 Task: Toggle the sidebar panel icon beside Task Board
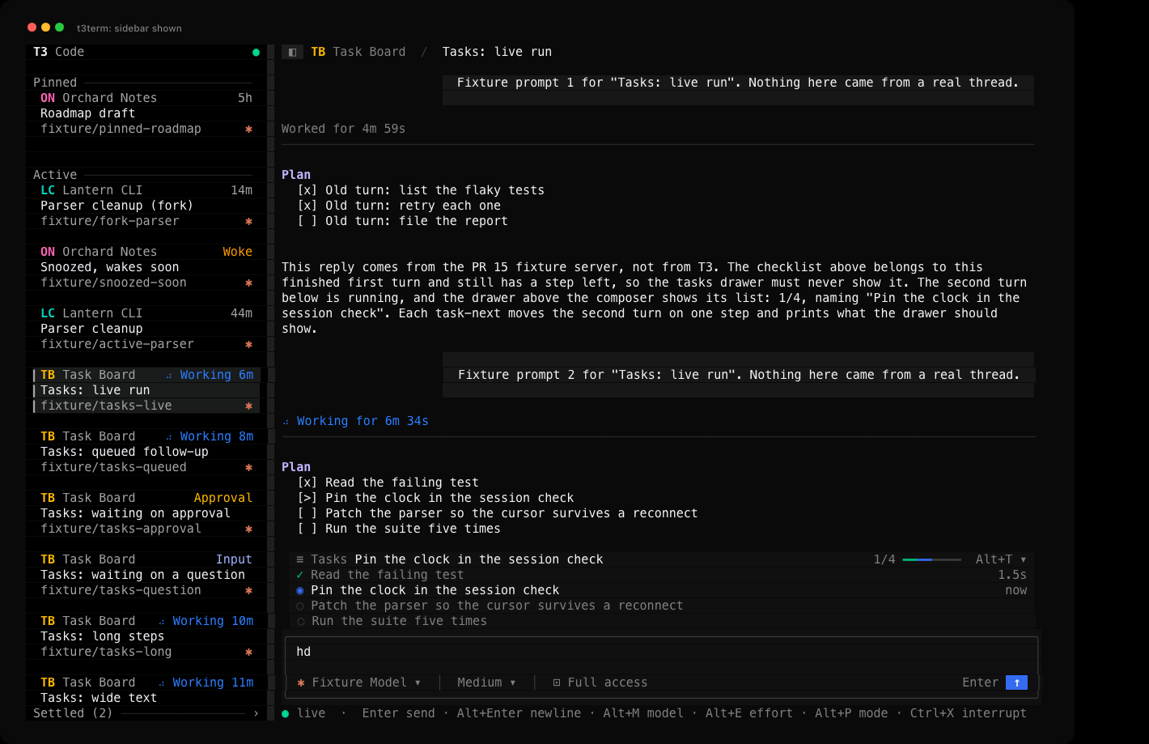(292, 52)
